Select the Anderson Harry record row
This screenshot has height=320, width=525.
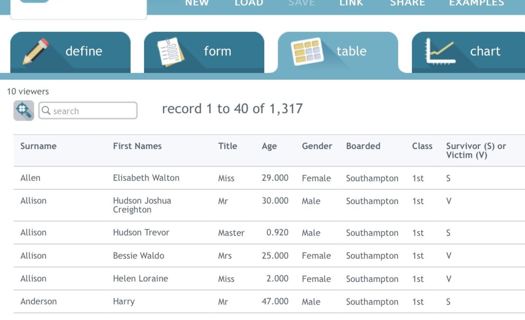tap(146, 301)
